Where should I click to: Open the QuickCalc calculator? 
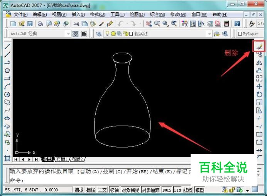(226, 23)
